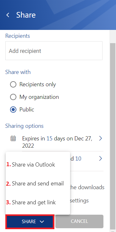The width and height of the screenshot is (116, 232).
Task: Select the My organization radio button
Action: click(x=13, y=97)
